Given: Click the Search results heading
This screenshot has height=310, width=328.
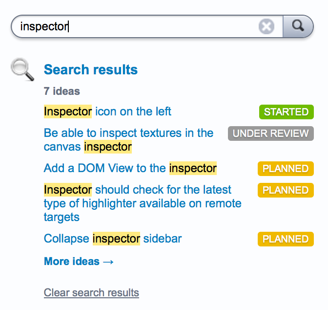Looking at the screenshot, I should 91,69.
